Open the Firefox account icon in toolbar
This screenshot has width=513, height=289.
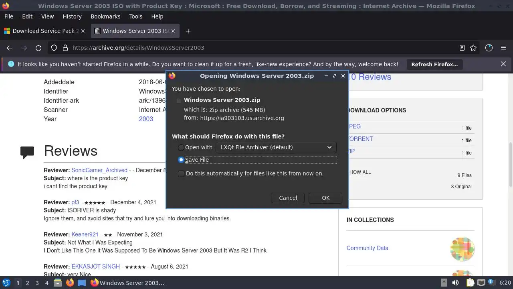tap(489, 48)
